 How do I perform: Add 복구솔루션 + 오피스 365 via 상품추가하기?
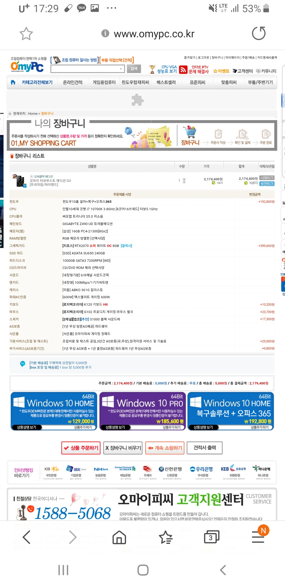click(259, 427)
